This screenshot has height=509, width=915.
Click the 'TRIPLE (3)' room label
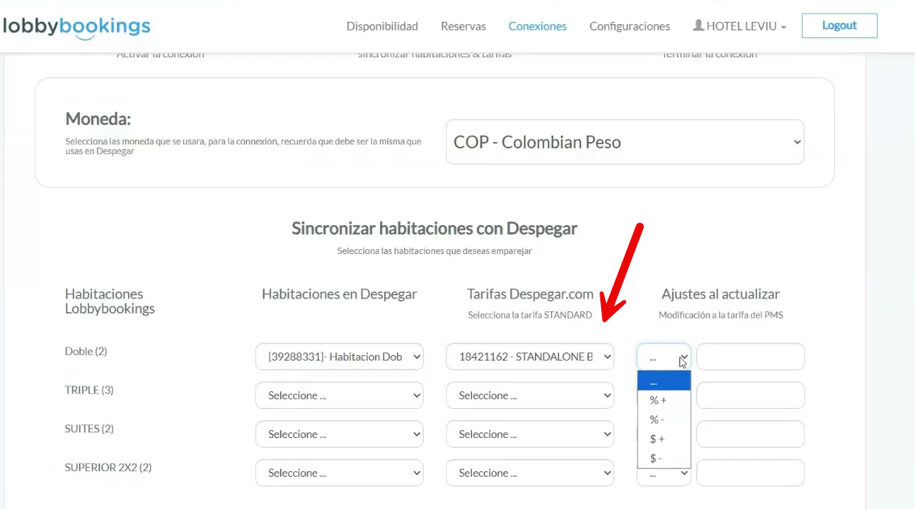(90, 390)
